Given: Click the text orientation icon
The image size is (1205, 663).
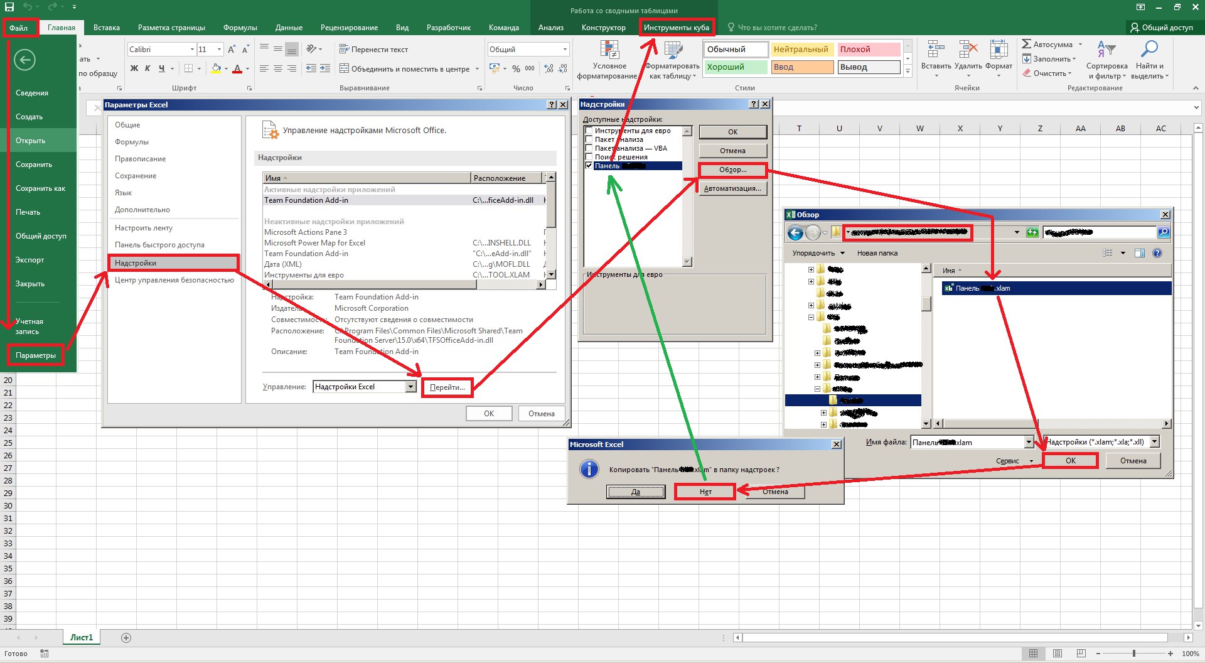Looking at the screenshot, I should point(311,49).
